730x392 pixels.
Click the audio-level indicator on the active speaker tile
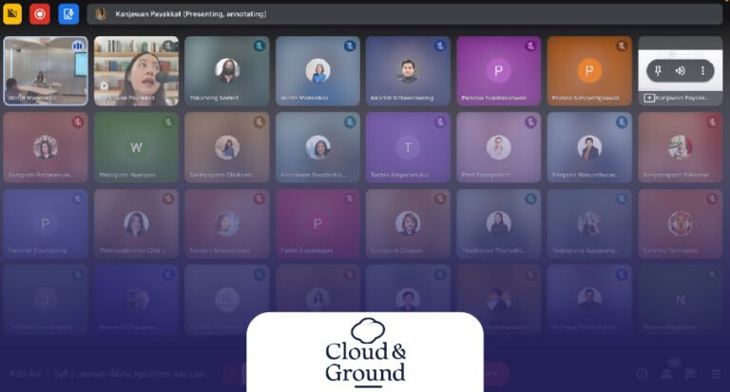click(x=78, y=46)
